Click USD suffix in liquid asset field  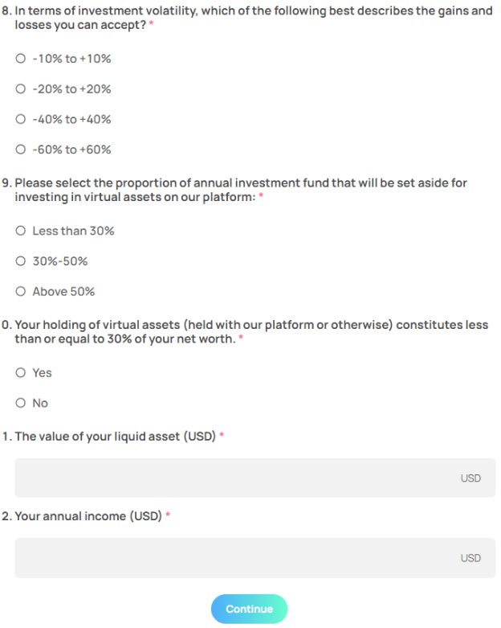[x=470, y=478]
